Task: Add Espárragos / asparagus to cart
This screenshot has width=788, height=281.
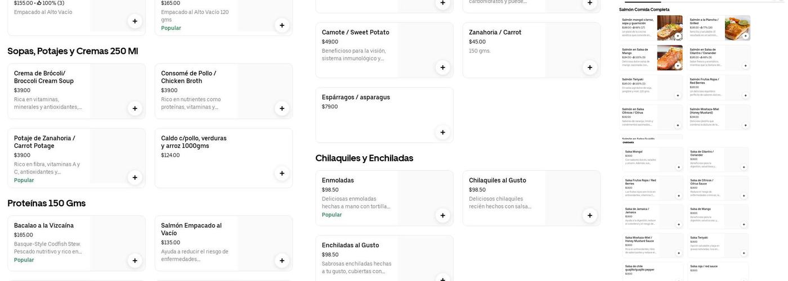Action: point(442,133)
